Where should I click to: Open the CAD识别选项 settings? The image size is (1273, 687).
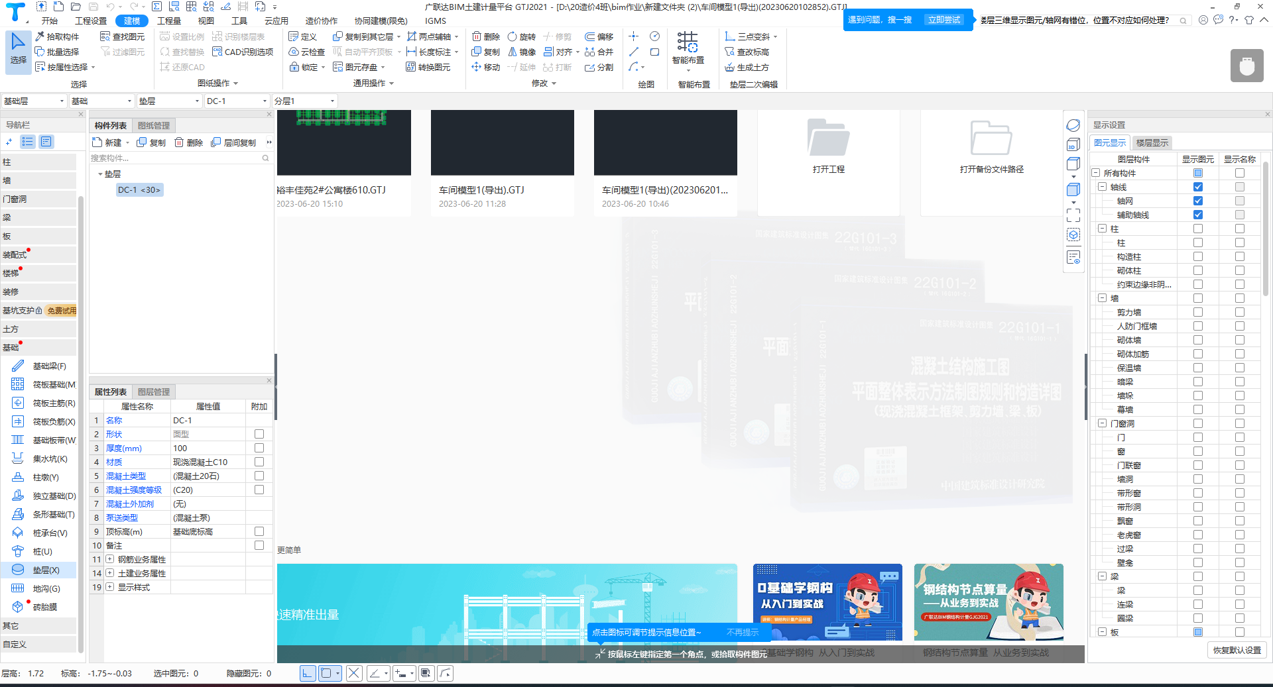(x=243, y=52)
